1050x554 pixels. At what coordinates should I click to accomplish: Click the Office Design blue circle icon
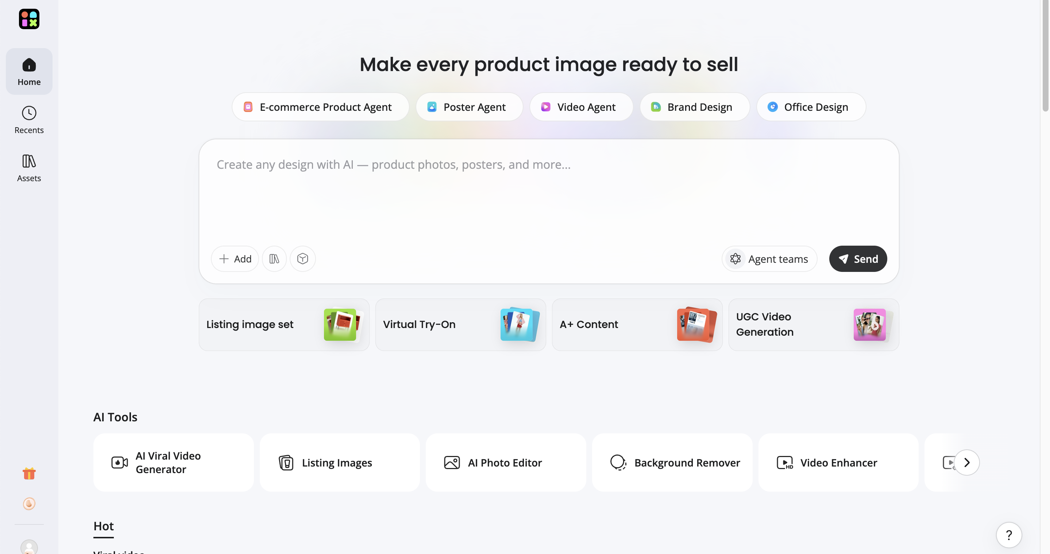pos(772,107)
